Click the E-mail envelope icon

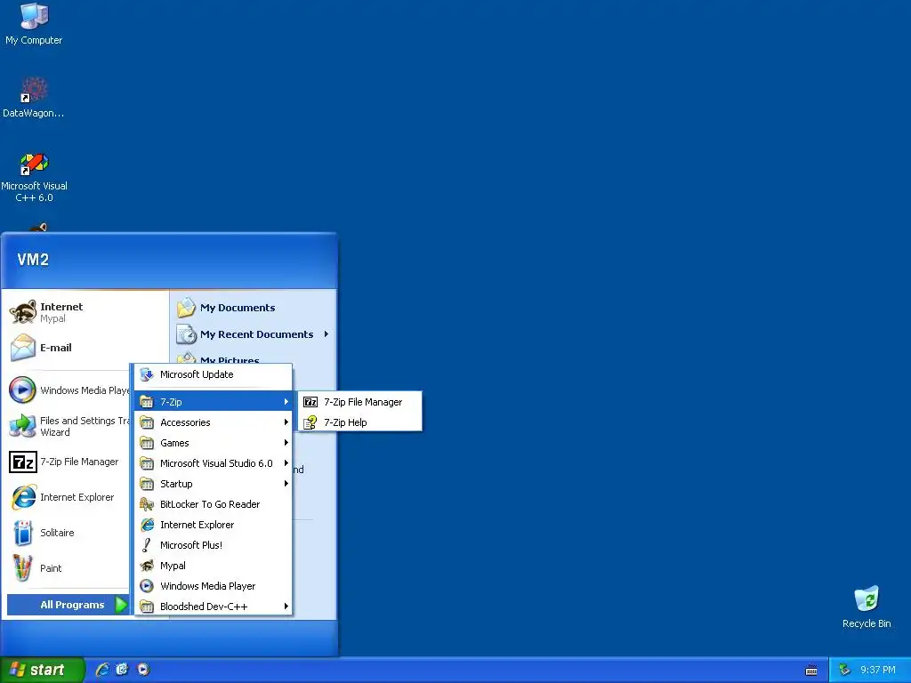click(x=23, y=348)
